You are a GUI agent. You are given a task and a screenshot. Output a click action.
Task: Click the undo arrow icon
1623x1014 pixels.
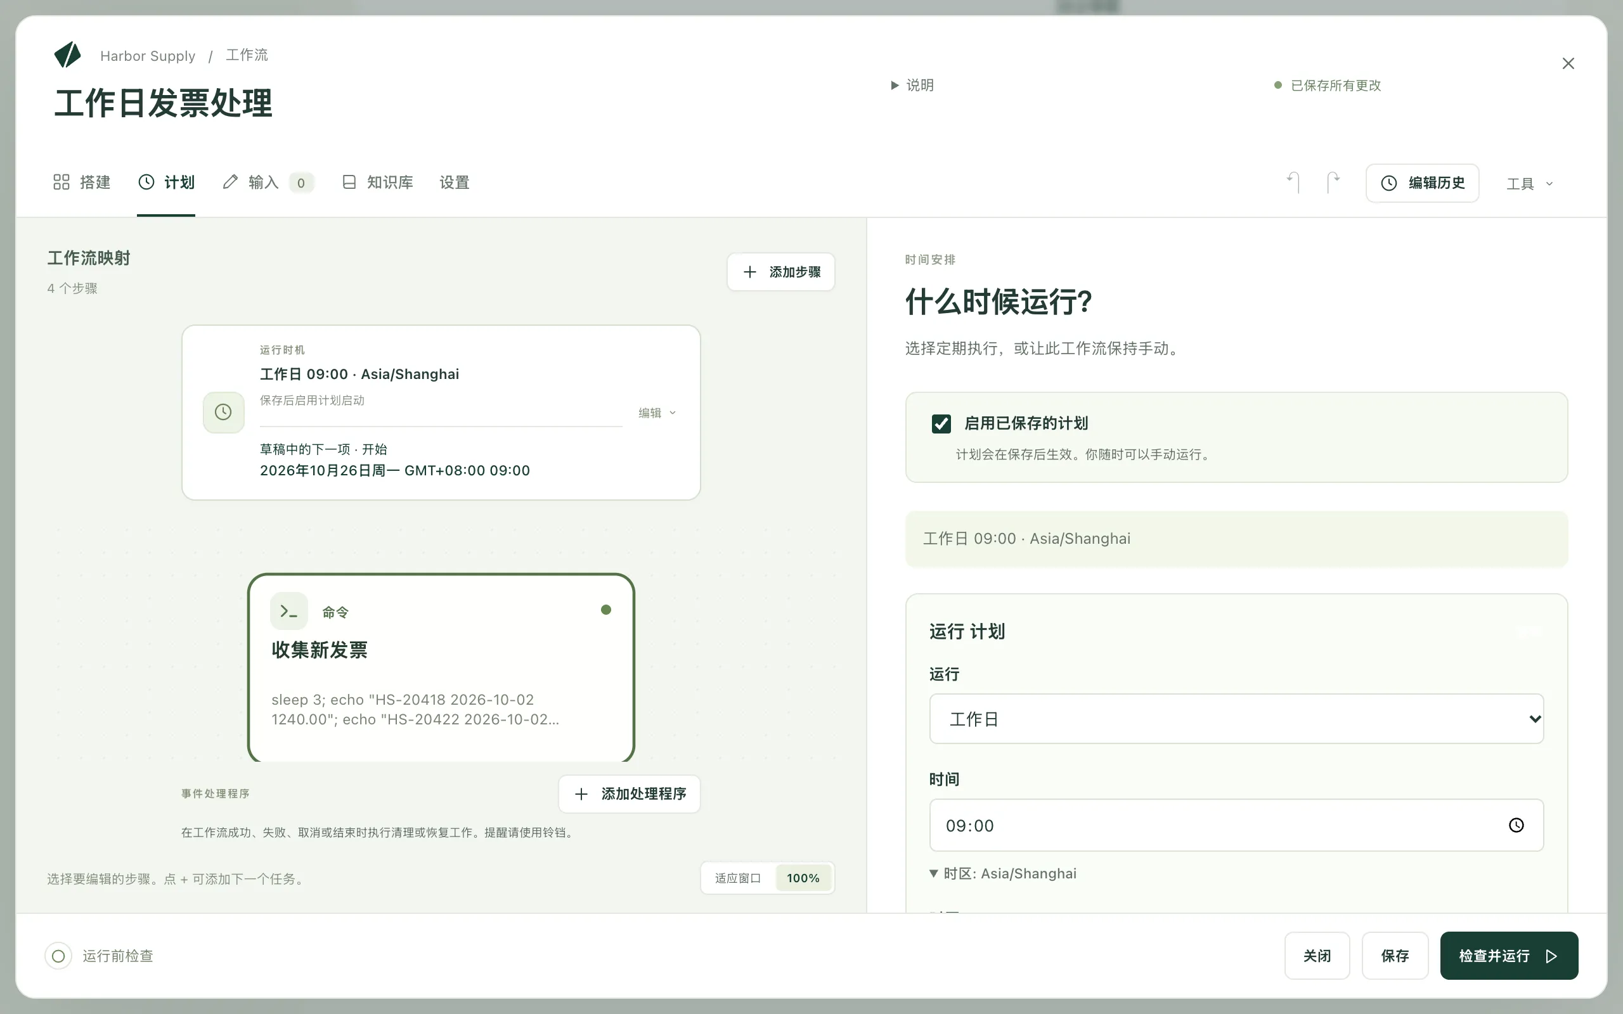click(1293, 183)
